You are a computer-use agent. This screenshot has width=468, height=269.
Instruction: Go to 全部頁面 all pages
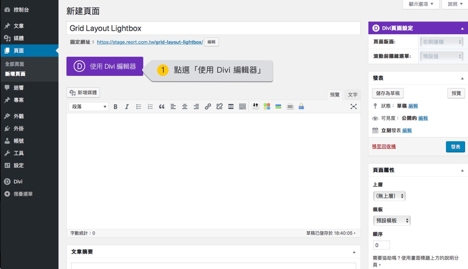(15, 64)
